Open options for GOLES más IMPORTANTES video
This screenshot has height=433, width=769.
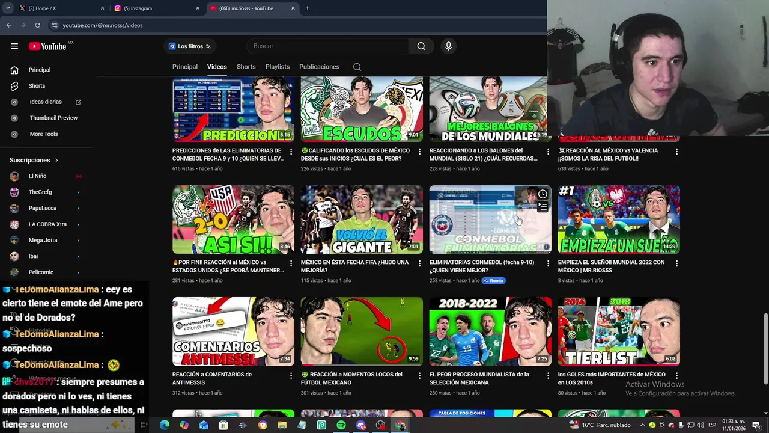coord(676,375)
